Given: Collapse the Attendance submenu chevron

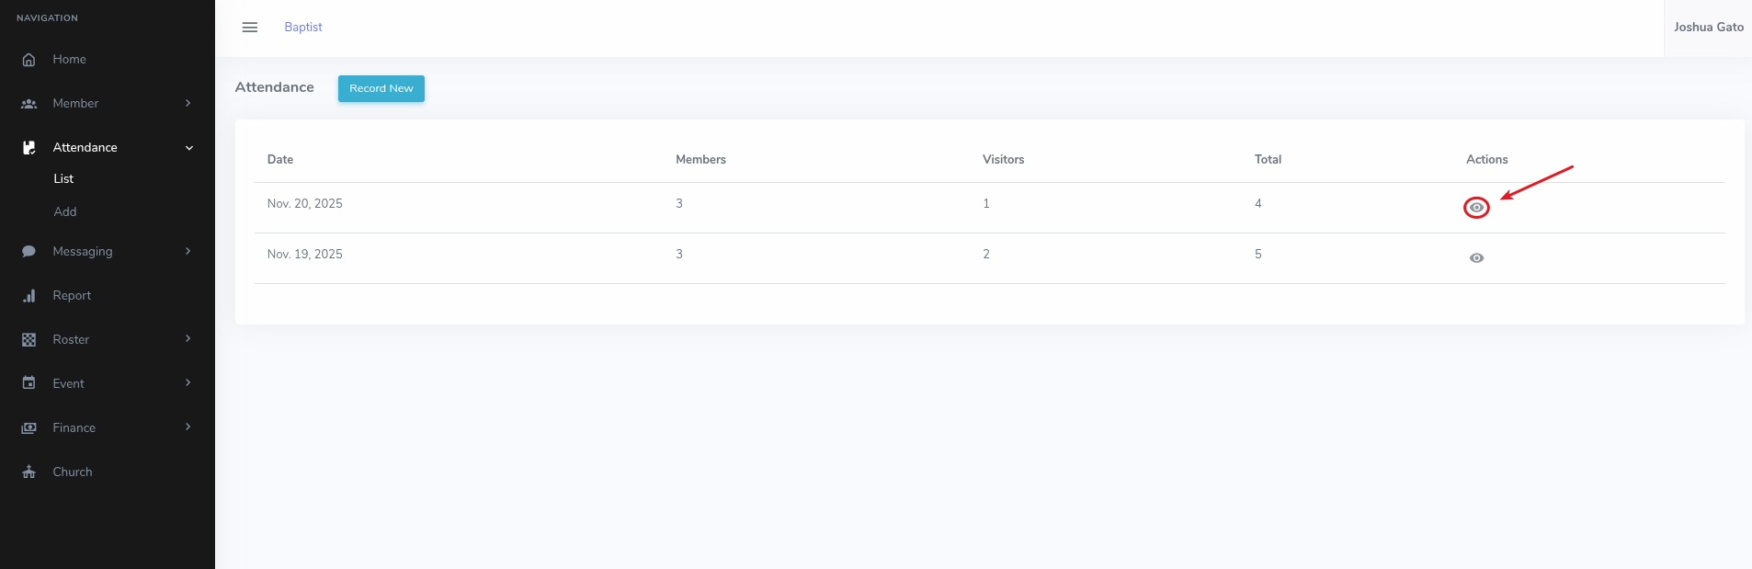Looking at the screenshot, I should [x=189, y=148].
